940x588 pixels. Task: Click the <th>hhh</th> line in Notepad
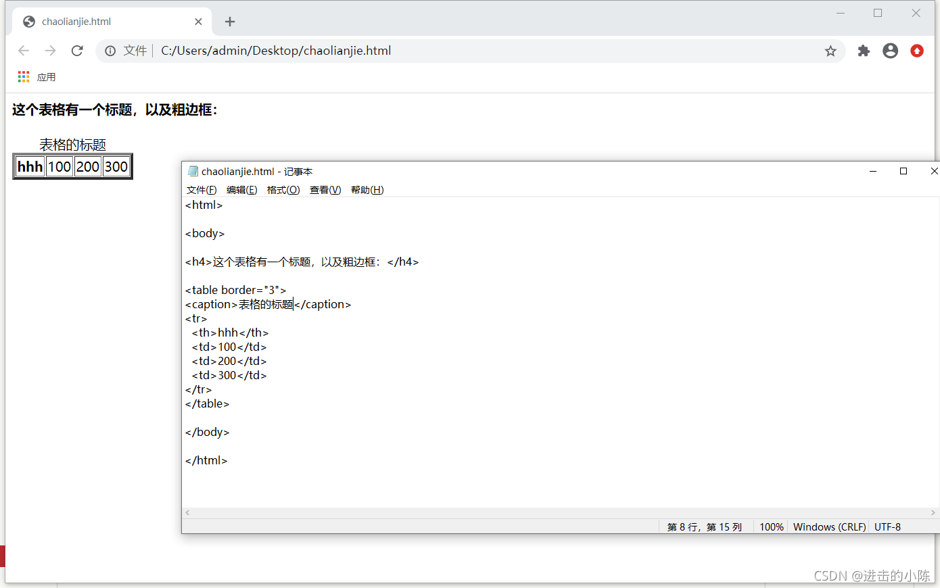230,333
